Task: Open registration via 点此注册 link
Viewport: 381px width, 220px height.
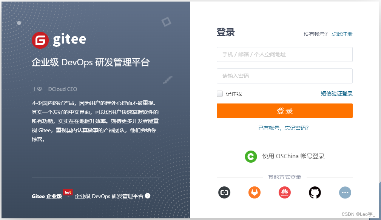Action: click(342, 34)
